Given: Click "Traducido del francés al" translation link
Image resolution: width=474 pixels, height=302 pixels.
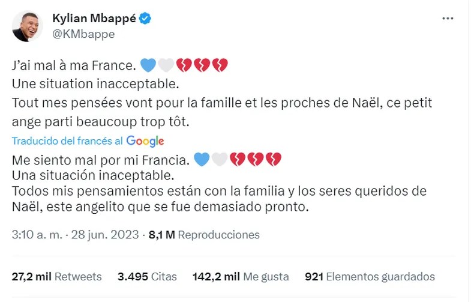Looking at the screenshot, I should pyautogui.click(x=68, y=141).
